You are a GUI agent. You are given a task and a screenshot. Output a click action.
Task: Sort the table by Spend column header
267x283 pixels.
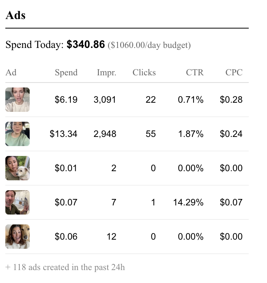pyautogui.click(x=66, y=72)
